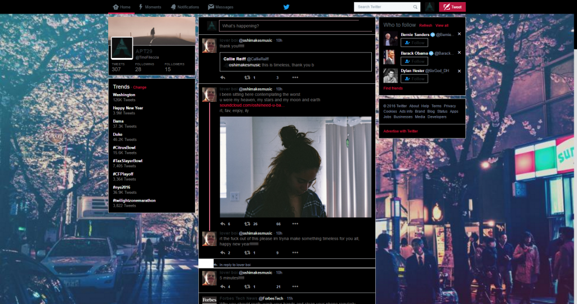
Task: Open the Happy New Year trend
Action: point(128,108)
